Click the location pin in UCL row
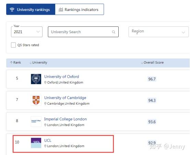This screenshot has height=155, width=190. tap(45, 146)
